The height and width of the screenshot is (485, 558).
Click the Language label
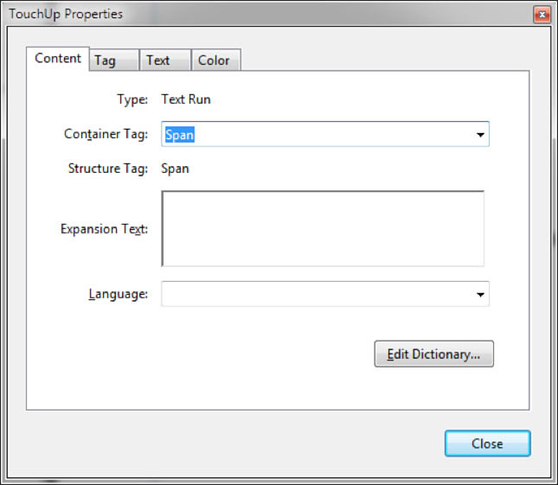click(x=119, y=294)
